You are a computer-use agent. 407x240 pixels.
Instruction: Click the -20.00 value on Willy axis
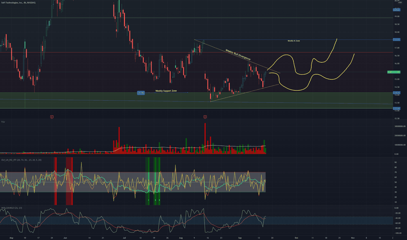[x=397, y=213]
